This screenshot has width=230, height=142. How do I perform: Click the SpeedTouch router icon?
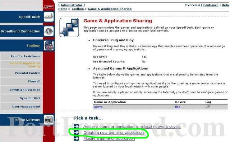coord(49,17)
